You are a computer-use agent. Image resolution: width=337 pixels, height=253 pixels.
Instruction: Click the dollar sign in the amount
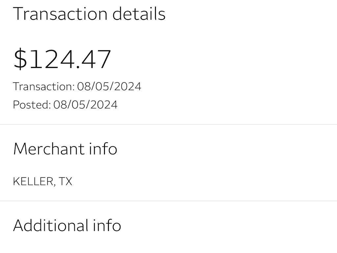20,59
